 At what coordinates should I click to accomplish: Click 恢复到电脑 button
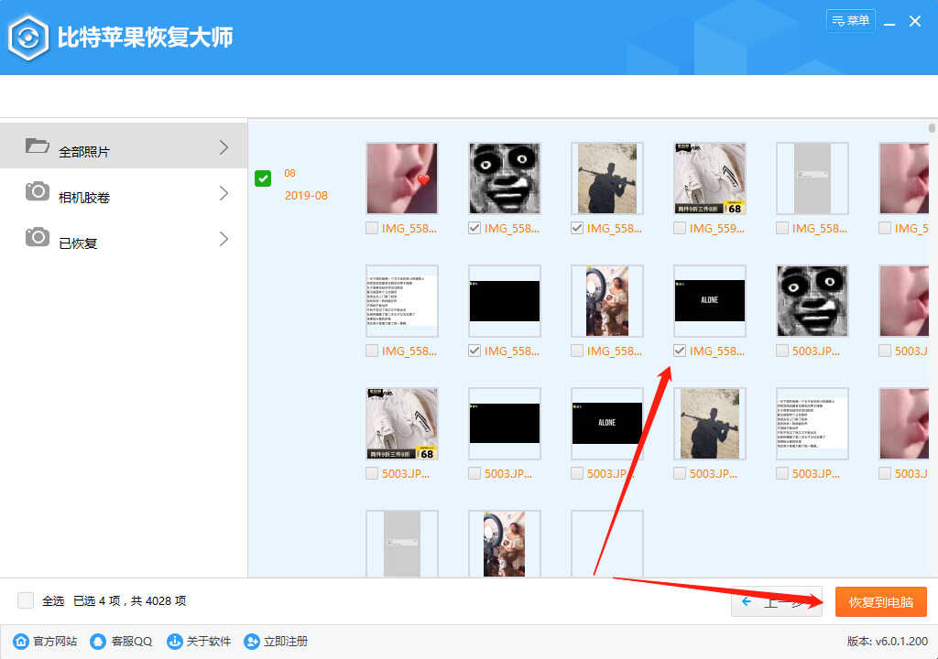(x=880, y=601)
